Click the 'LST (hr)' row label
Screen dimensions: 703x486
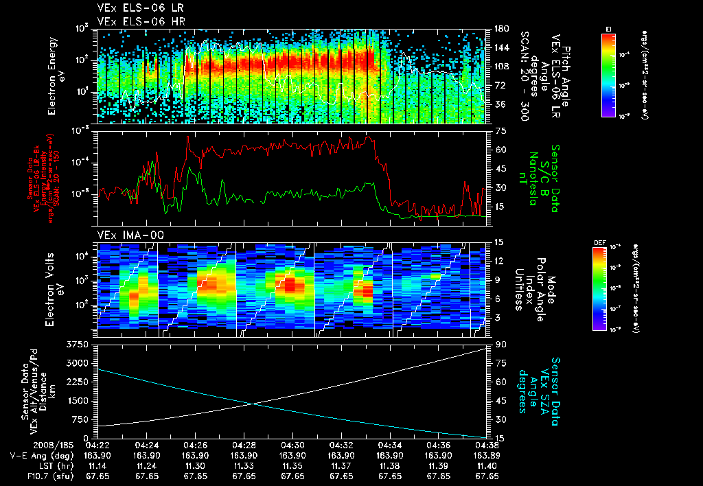[x=56, y=466]
